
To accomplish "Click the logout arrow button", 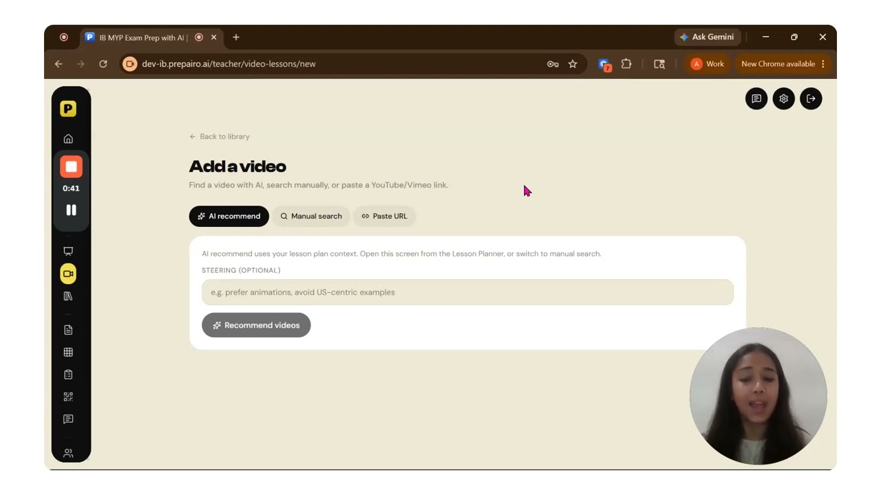I will (811, 98).
